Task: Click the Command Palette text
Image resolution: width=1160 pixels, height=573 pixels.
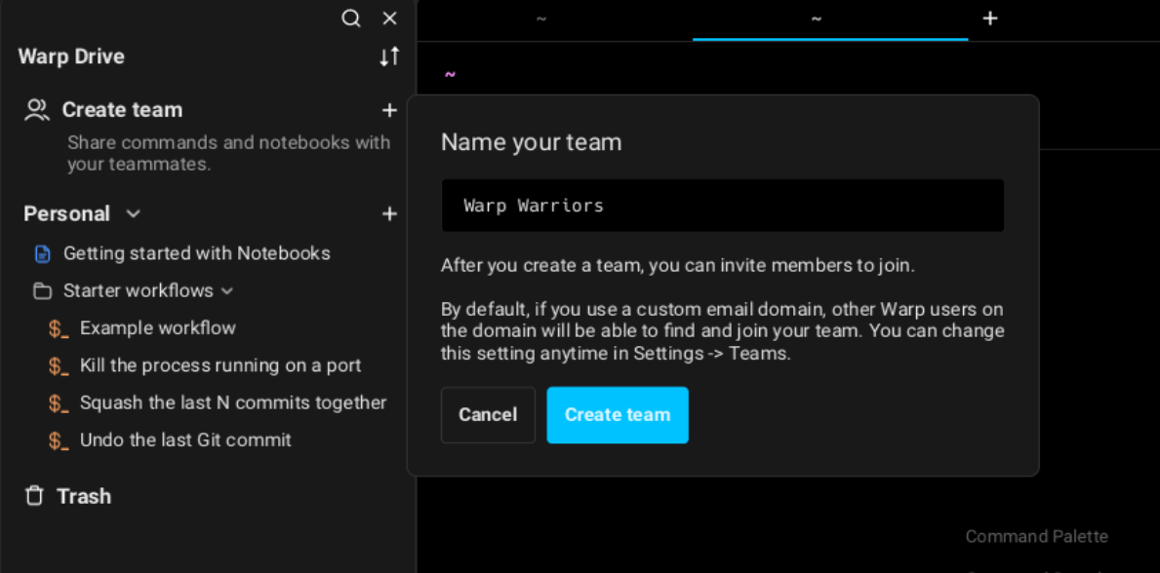Action: (1036, 537)
